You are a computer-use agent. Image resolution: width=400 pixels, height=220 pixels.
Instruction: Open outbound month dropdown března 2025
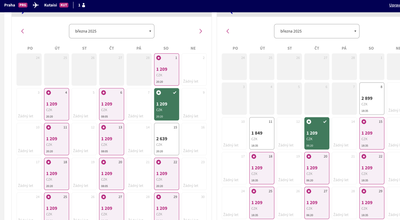point(112,31)
